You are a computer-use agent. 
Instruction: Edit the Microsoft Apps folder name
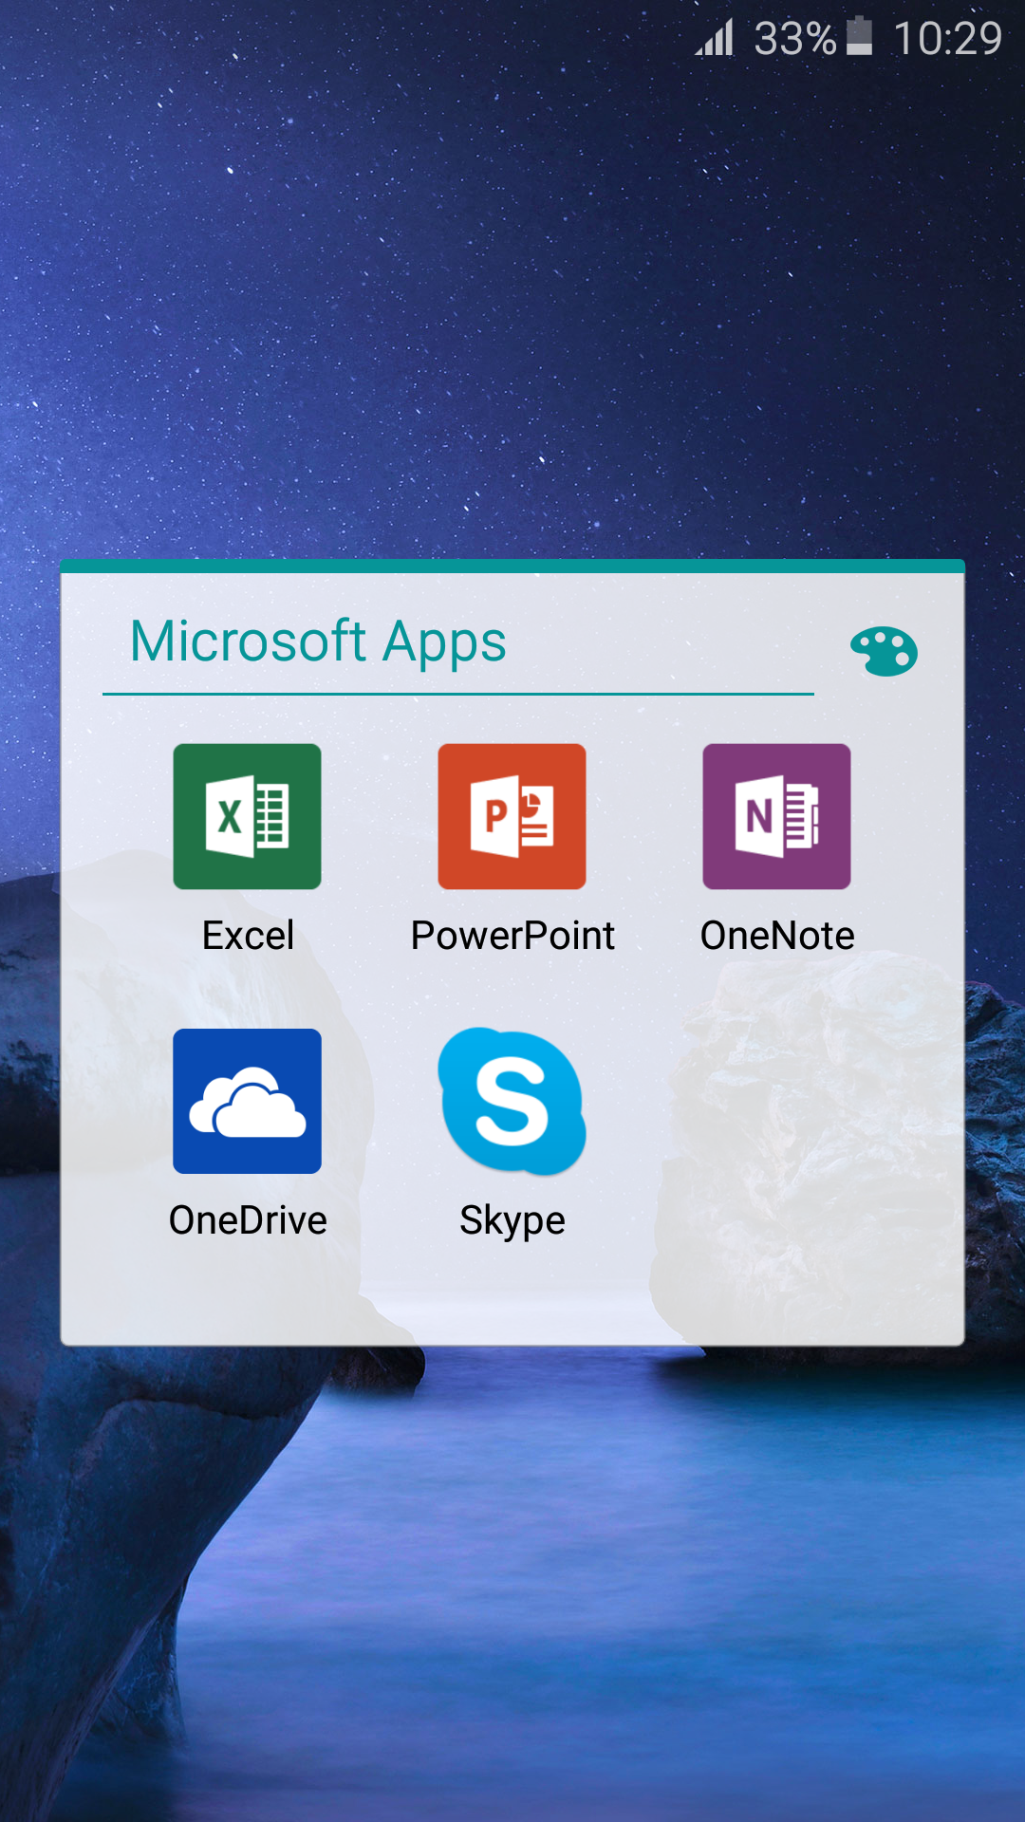click(318, 642)
